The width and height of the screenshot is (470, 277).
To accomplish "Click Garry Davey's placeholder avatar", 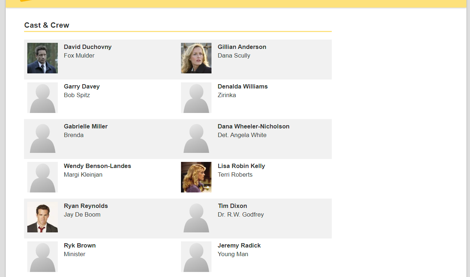I will click(42, 97).
